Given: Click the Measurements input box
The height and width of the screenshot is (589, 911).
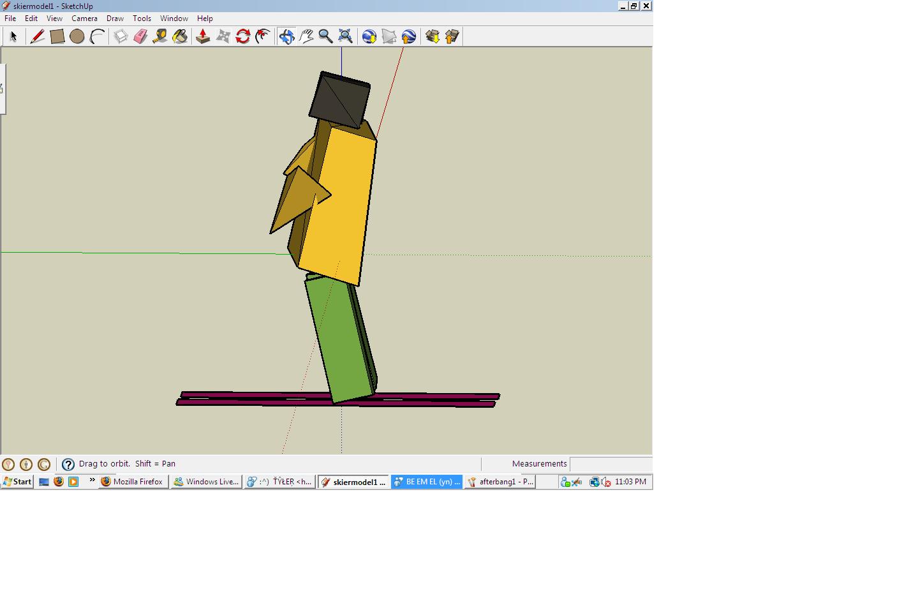Looking at the screenshot, I should (611, 464).
